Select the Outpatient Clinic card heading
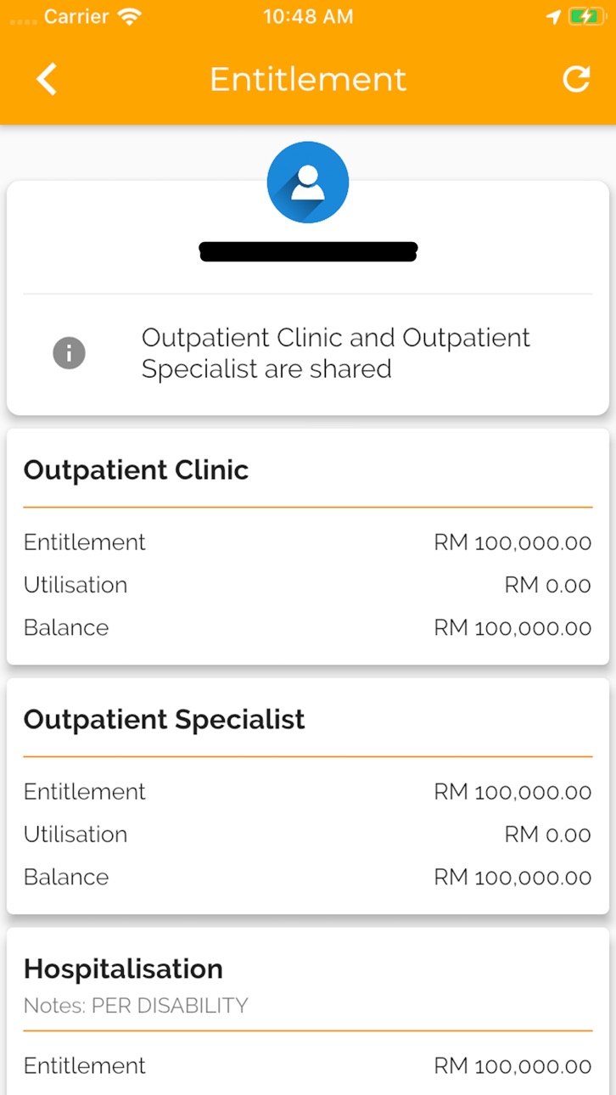This screenshot has height=1095, width=616. pos(136,470)
